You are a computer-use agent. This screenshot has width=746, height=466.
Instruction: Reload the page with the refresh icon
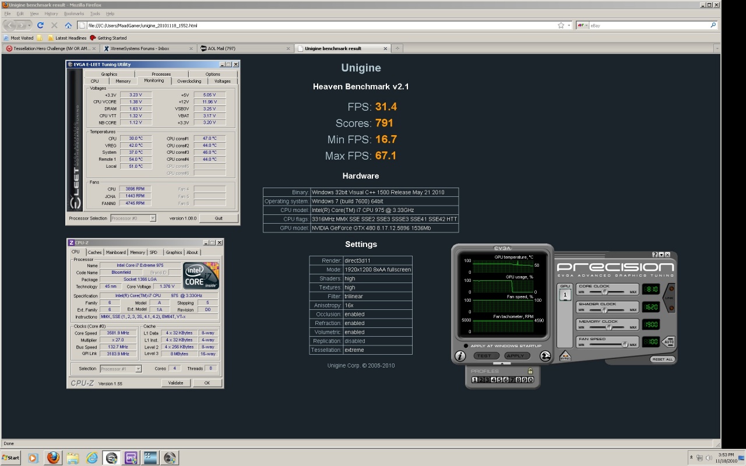[x=40, y=26]
